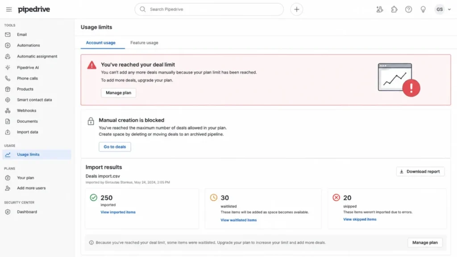Switch to the Feature usage tab
457x257 pixels.
(144, 42)
